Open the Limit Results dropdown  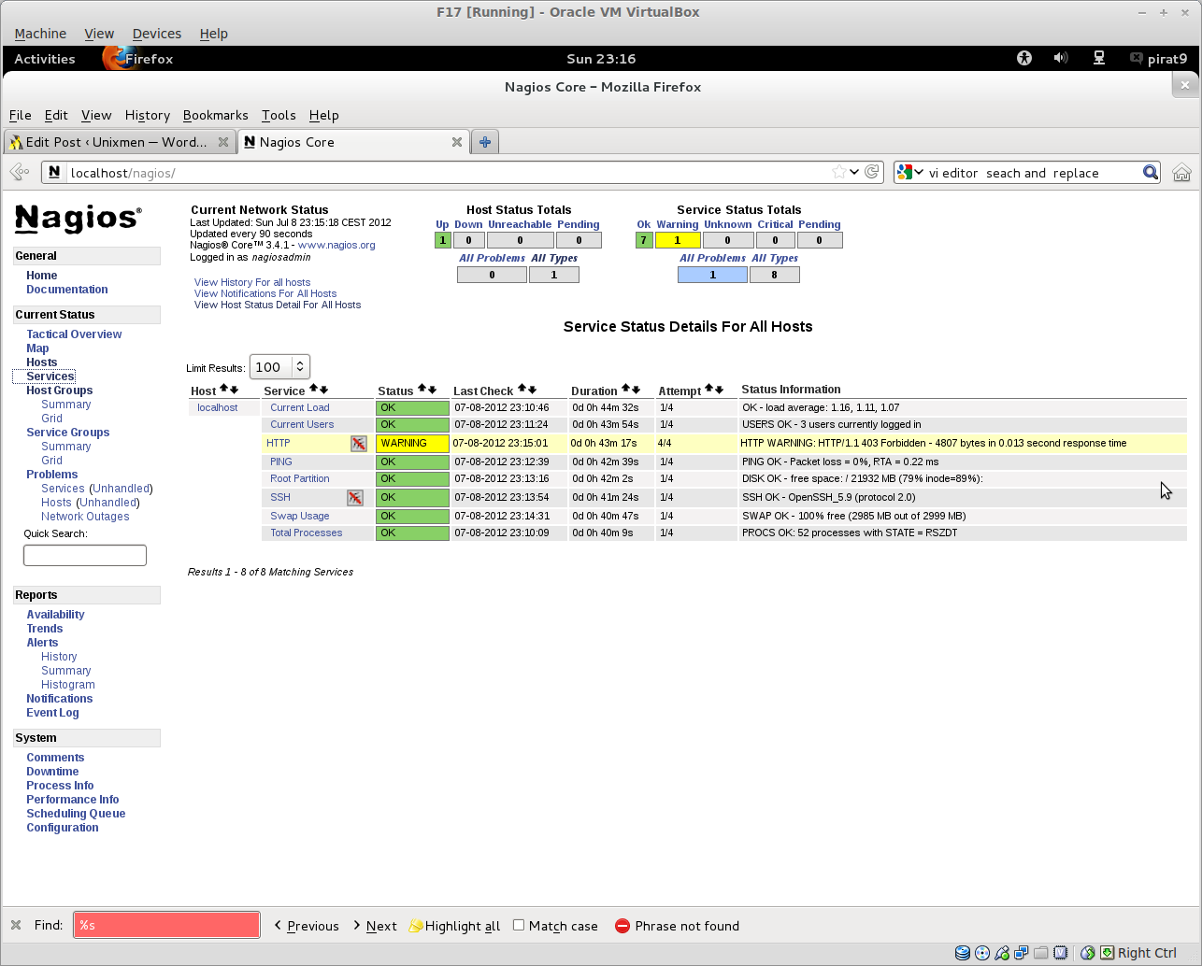click(x=279, y=367)
